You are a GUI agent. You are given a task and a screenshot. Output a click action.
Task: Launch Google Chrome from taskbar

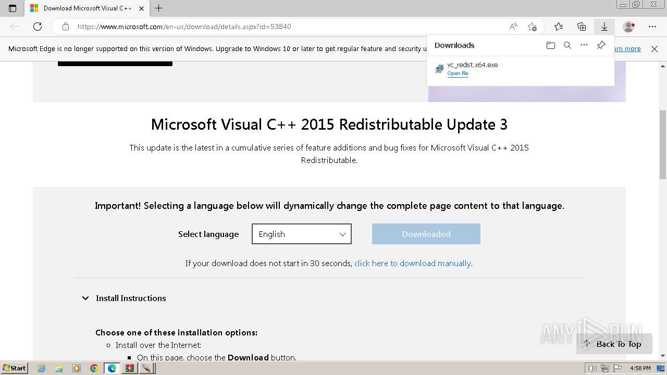pos(94,368)
